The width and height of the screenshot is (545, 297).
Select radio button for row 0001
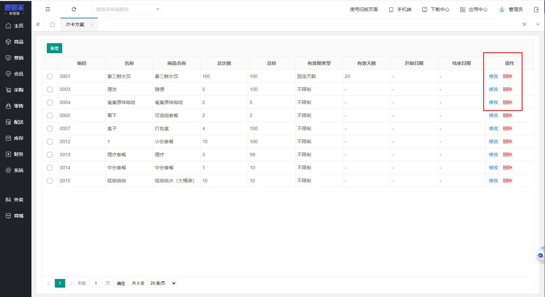tap(50, 76)
